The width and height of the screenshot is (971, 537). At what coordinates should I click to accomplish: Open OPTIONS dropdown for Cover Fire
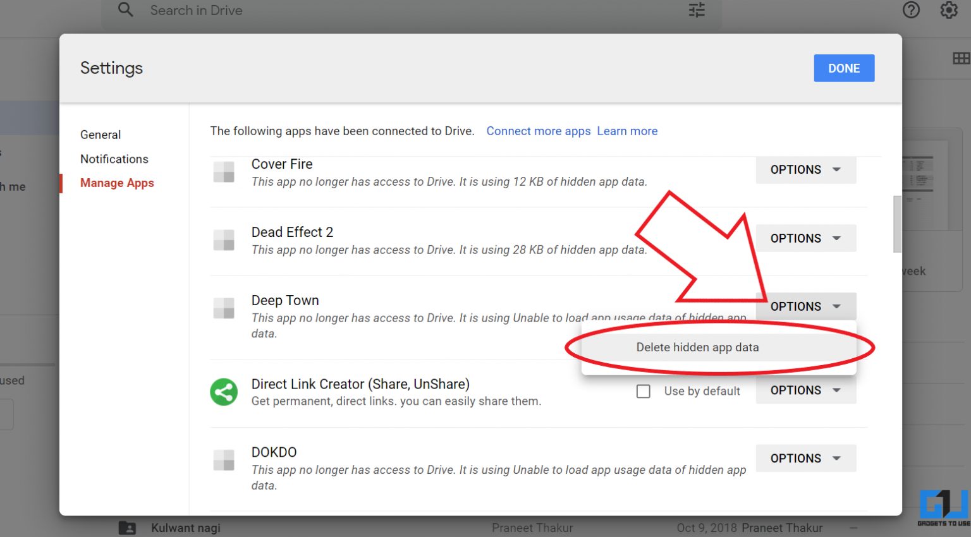click(x=806, y=169)
